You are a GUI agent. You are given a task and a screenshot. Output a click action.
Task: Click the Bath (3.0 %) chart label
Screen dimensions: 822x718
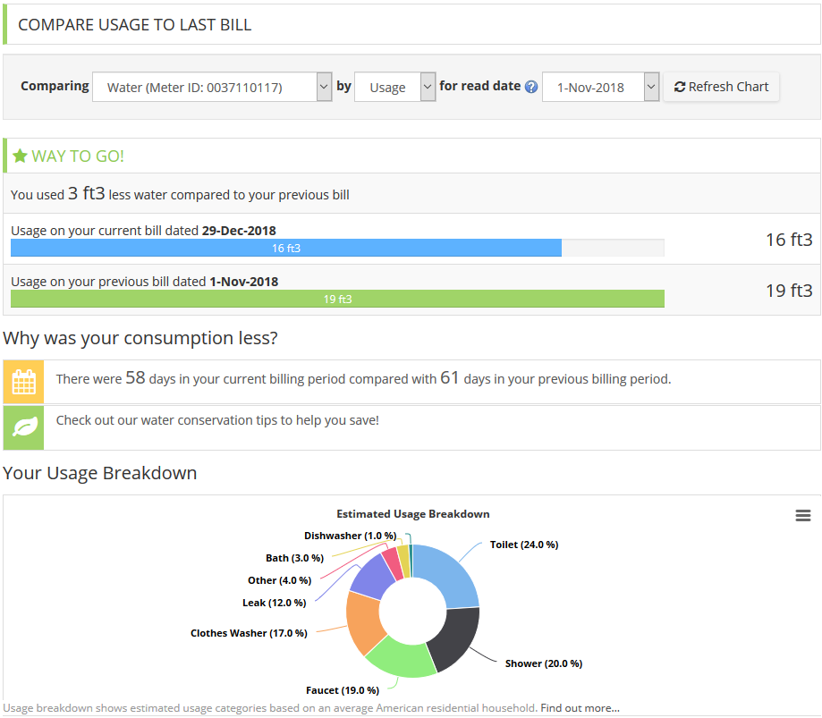point(292,558)
